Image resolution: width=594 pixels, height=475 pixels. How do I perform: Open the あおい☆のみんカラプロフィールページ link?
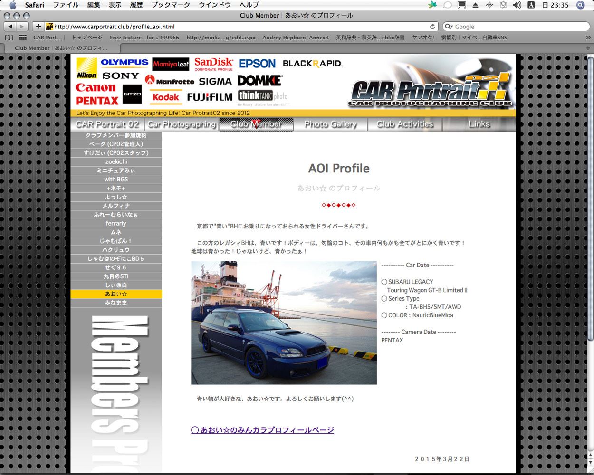(x=262, y=430)
